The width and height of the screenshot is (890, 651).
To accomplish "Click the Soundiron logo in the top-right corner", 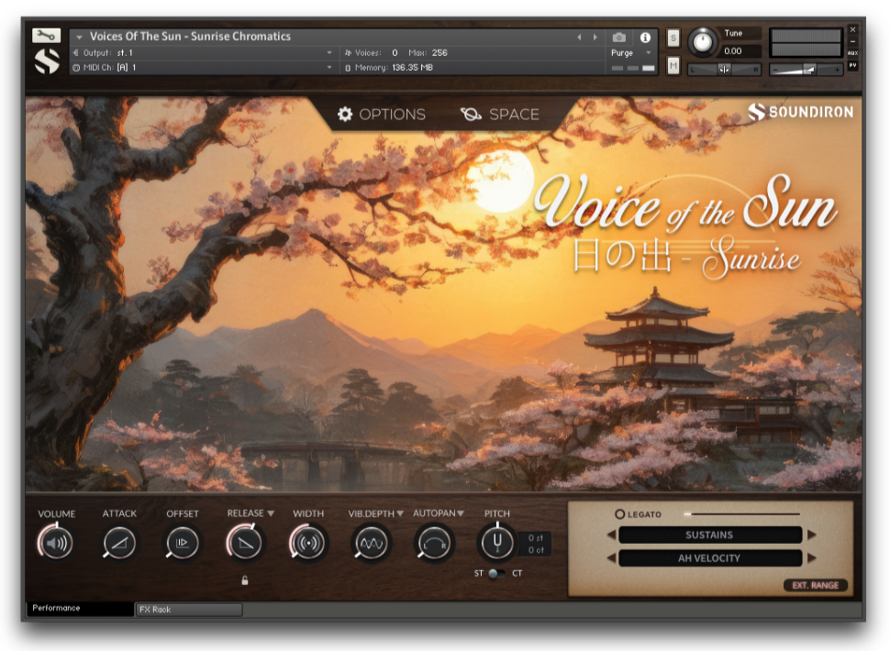I will click(x=801, y=112).
